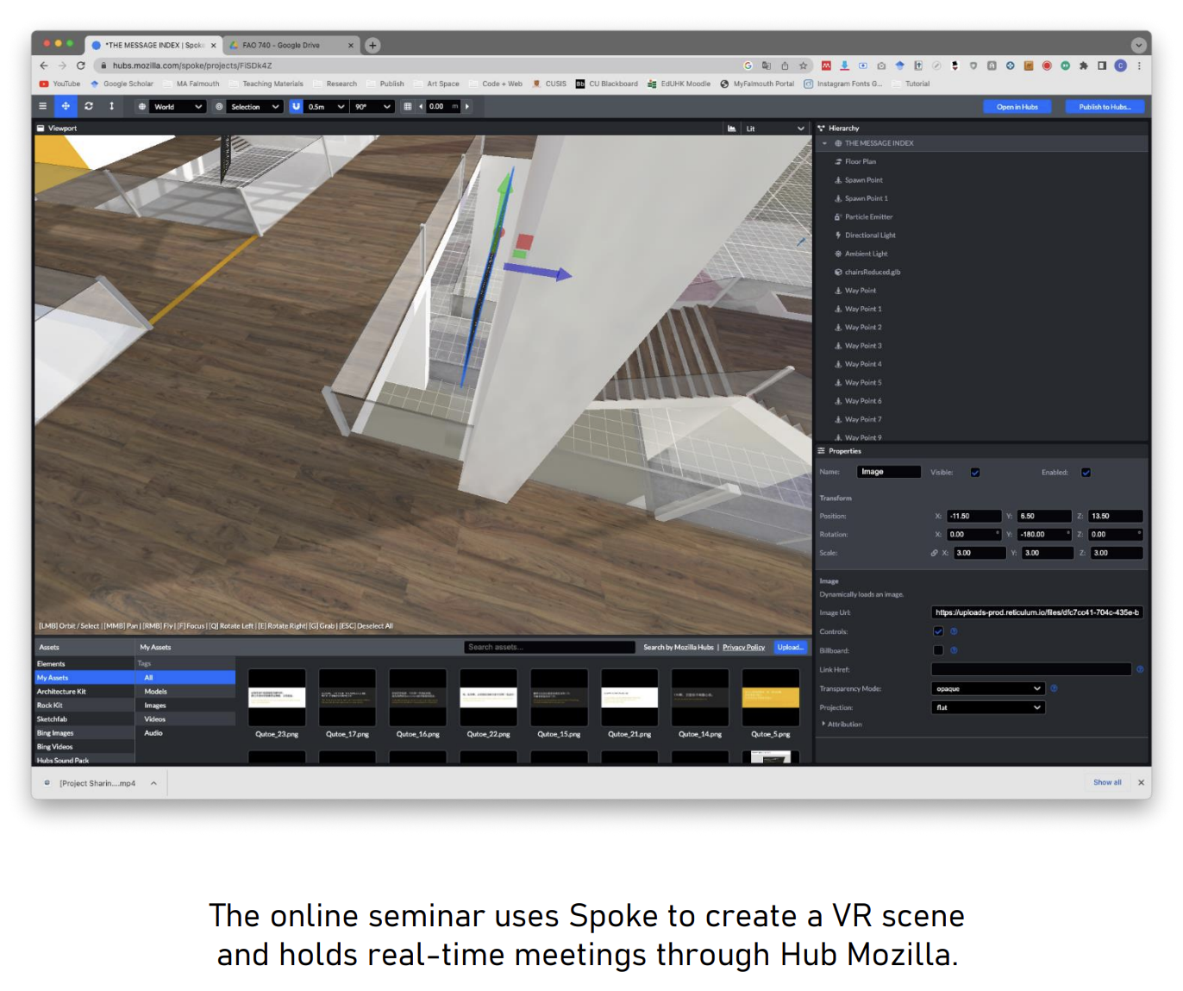Choose the Scale tool arrow icon
Screen dimensions: 1183x991
(111, 106)
